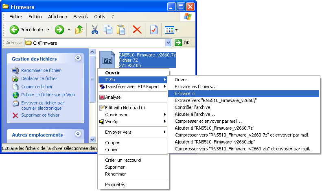Click the Firmware folder icon in title bar
The height and width of the screenshot is (191, 322).
[x=6, y=7]
